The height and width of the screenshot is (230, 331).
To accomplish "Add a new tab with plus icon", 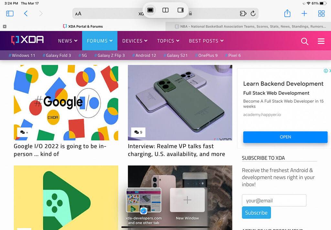I will click(x=304, y=14).
